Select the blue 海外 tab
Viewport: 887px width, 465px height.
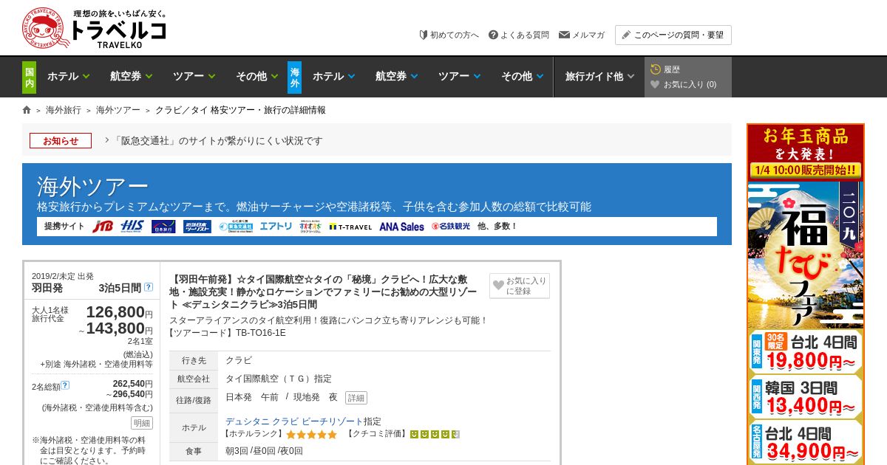(294, 77)
